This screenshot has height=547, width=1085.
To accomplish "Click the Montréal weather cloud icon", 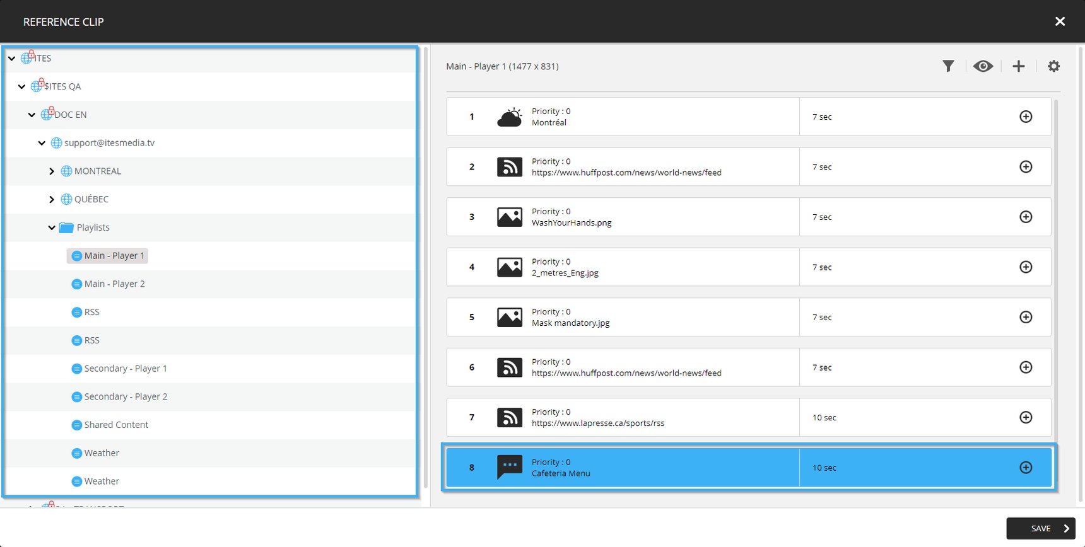I will click(x=510, y=117).
